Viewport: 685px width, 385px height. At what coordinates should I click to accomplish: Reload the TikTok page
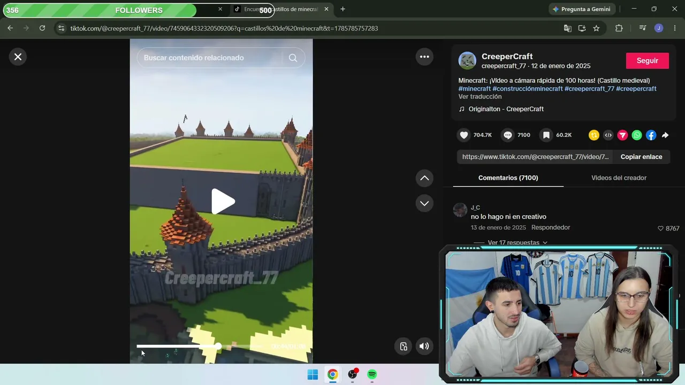(x=42, y=28)
